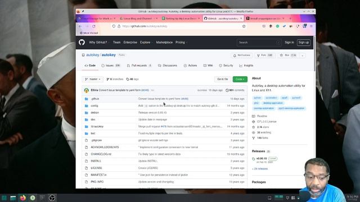
Task: Open the test folder
Action: (93, 134)
